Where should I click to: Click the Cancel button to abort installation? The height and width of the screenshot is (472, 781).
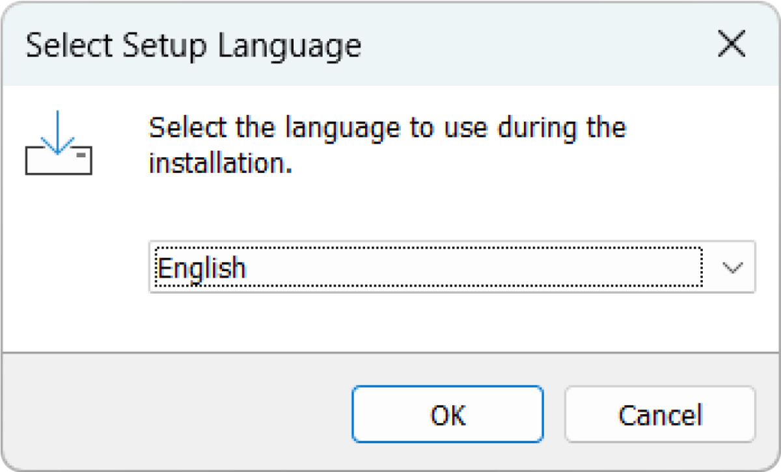click(x=659, y=414)
